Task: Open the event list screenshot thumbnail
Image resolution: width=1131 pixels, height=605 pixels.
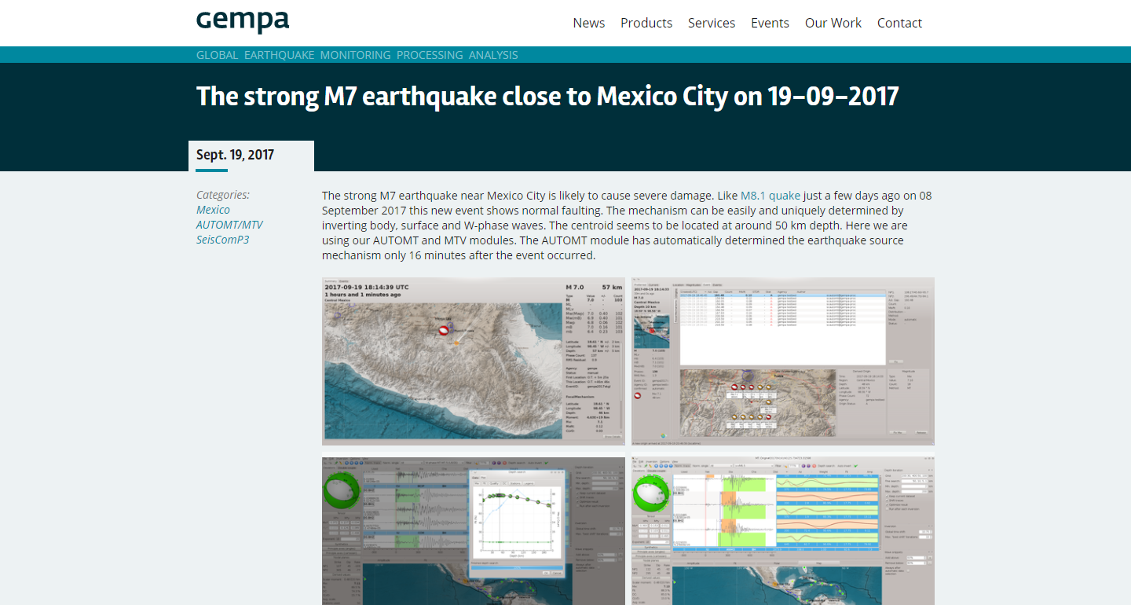Action: [x=783, y=361]
